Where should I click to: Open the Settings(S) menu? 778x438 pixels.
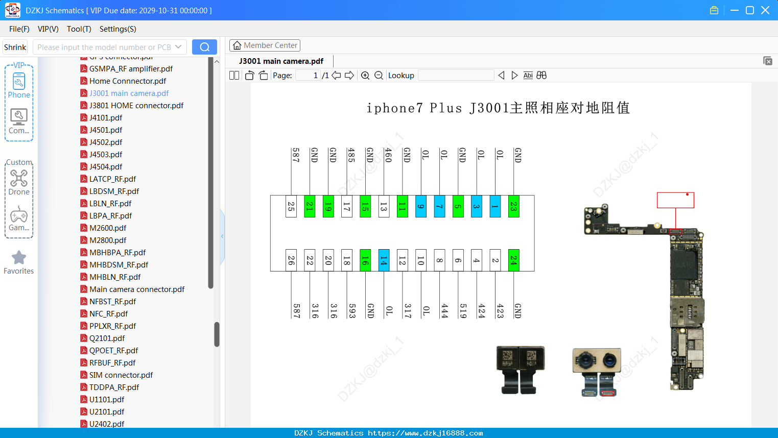[x=118, y=29]
